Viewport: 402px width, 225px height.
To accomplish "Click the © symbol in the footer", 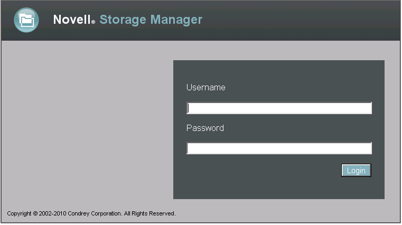I will pyautogui.click(x=35, y=214).
